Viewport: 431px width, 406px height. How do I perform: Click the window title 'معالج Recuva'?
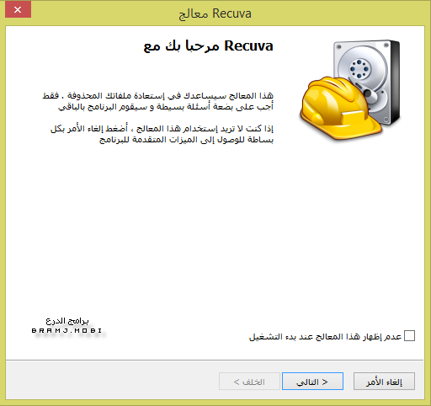coord(215,13)
